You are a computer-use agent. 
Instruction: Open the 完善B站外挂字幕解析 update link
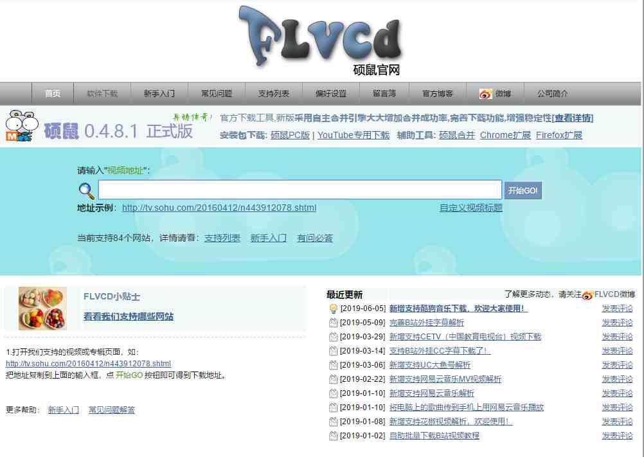click(427, 323)
